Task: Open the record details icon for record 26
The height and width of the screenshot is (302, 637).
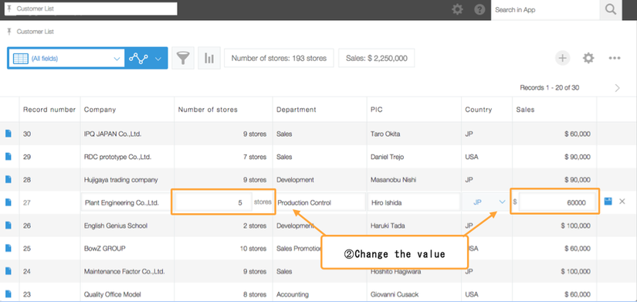Action: point(8,226)
